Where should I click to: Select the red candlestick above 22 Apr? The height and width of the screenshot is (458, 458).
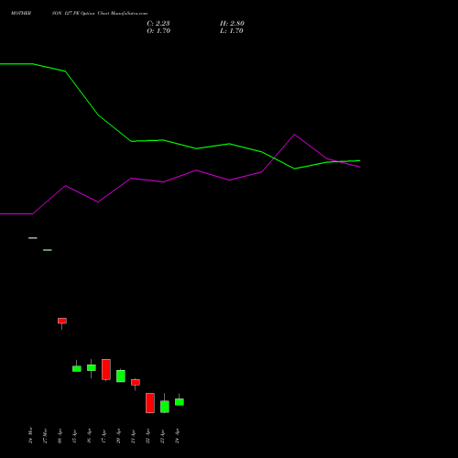[150, 403]
